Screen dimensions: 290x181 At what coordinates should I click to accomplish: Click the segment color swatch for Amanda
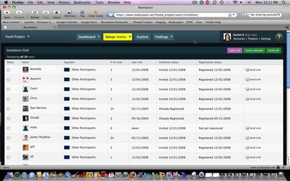click(67, 70)
